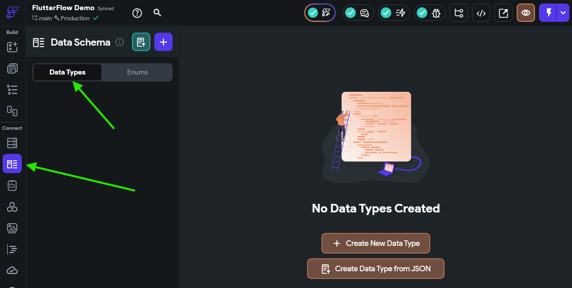The height and width of the screenshot is (288, 572).
Task: Click the import from JSON icon button
Action: (141, 42)
